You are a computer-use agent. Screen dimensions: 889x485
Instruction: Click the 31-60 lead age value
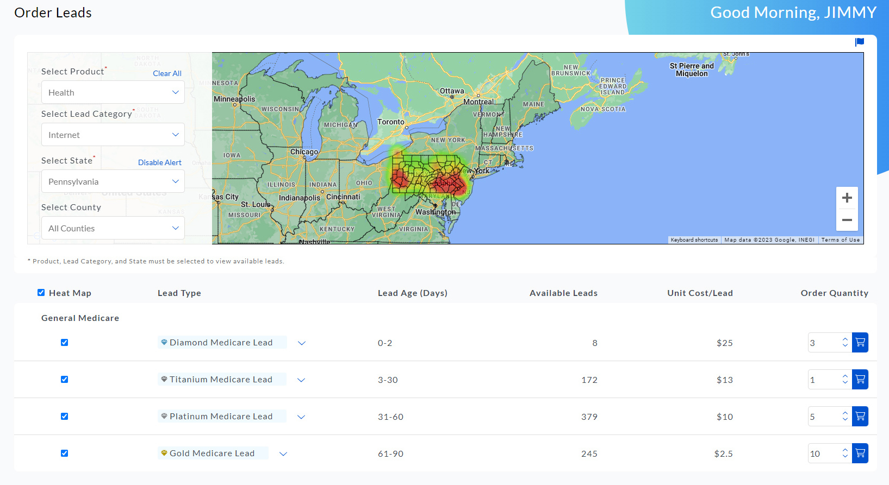[390, 417]
